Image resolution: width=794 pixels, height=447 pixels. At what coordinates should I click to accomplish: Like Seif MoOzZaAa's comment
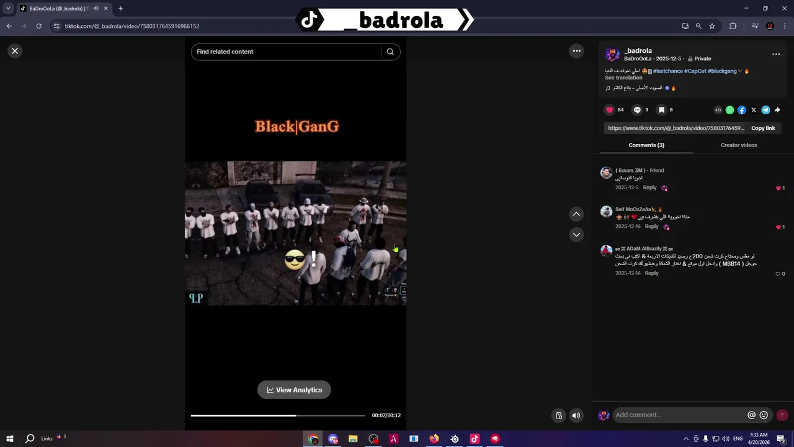tap(778, 227)
